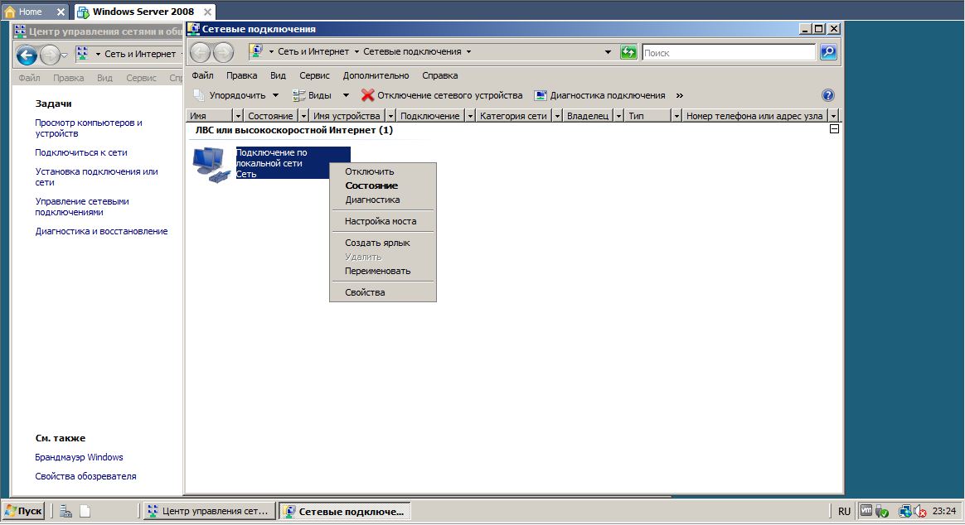Open the Виды dropdown arrow

(x=345, y=95)
